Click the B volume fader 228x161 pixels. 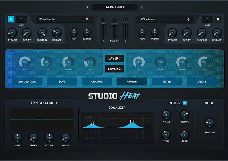tap(125, 22)
